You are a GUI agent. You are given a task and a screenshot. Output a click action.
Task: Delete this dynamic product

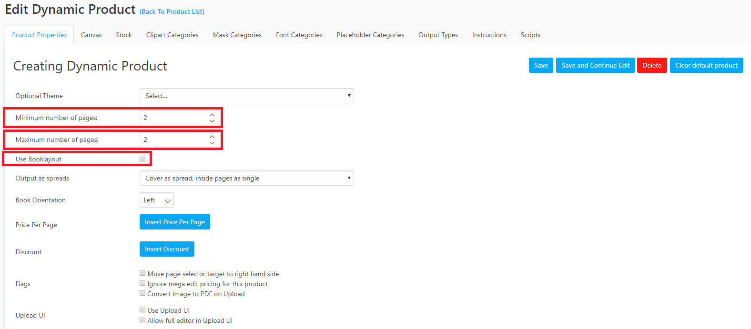tap(652, 65)
